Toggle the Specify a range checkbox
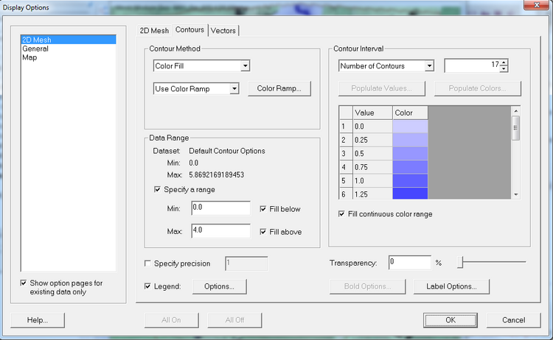This screenshot has width=553, height=340. (157, 189)
